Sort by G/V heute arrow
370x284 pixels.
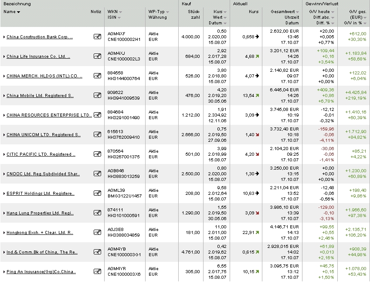click(x=333, y=12)
